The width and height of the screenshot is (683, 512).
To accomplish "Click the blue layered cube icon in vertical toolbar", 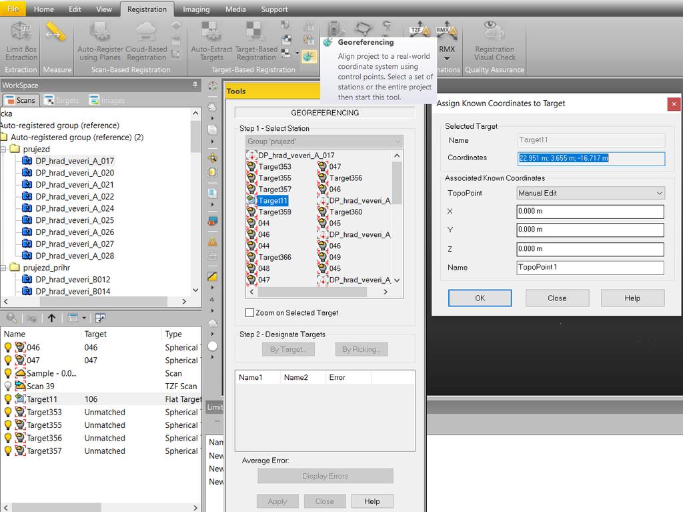I will [213, 193].
